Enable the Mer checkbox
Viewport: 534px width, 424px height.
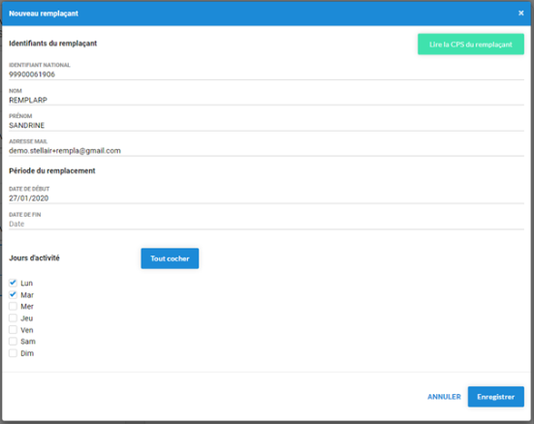13,306
